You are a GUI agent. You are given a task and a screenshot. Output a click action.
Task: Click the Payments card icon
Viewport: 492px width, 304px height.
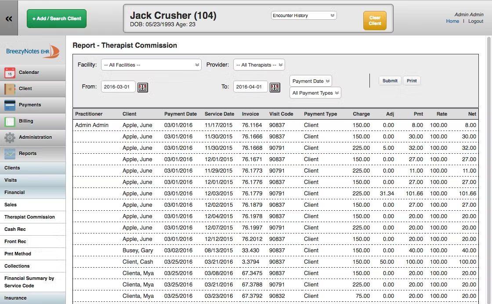tap(10, 105)
